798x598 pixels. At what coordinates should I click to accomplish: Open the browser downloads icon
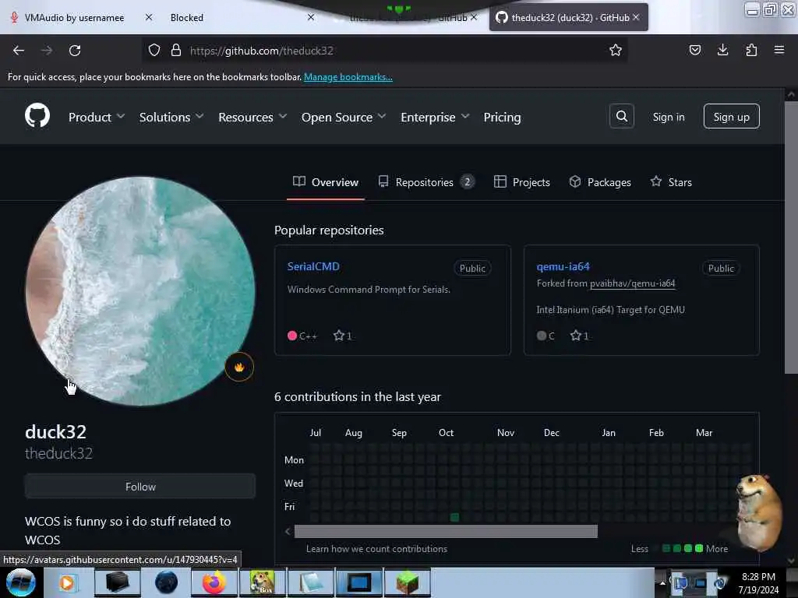pos(722,50)
